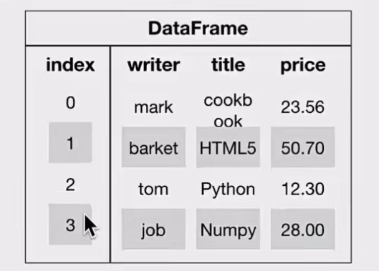Screen dimensions: 379x271
Task: Click the DataFrame title header
Action: 198,29
